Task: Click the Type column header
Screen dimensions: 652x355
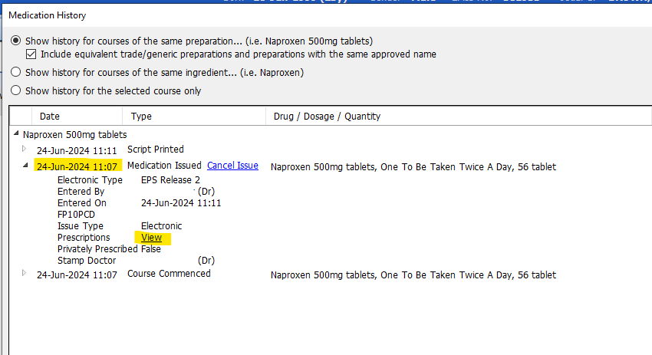Action: click(142, 117)
